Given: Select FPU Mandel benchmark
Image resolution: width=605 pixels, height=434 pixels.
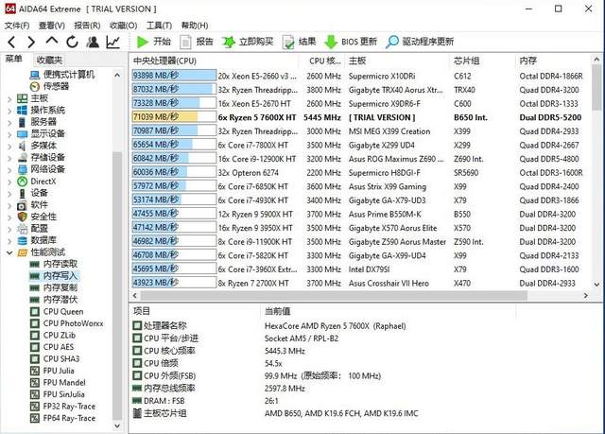Looking at the screenshot, I should coord(59,383).
